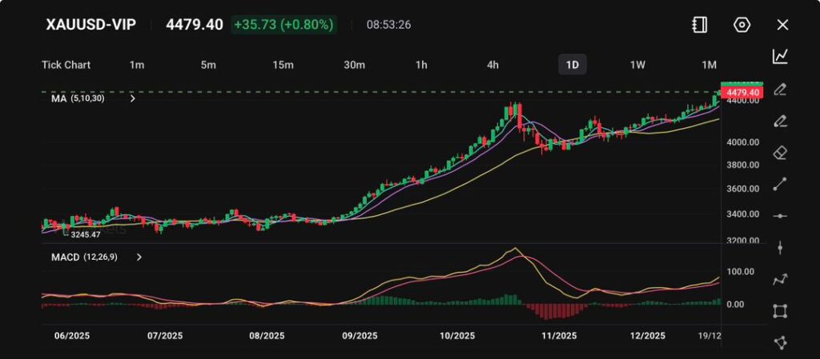
Task: Select the horizontal line drawing tool
Action: click(780, 216)
